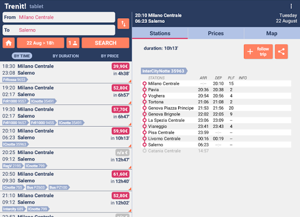Select the Genova Piazza Principe station row
The width and height of the screenshot is (300, 217).
point(216,108)
